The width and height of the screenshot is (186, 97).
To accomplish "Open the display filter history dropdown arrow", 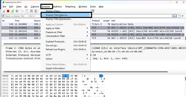I will (x=179, y=16).
